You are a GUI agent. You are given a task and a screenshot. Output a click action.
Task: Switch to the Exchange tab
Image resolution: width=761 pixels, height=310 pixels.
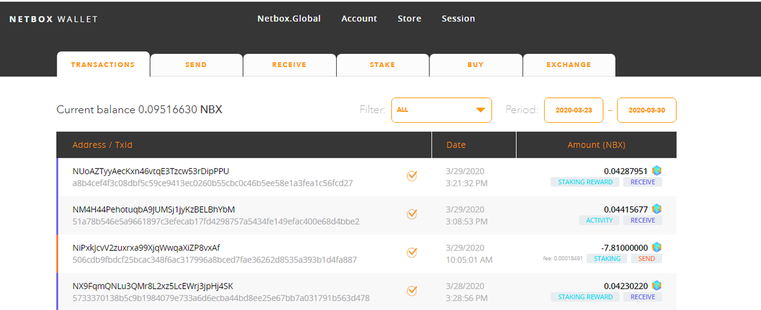[x=569, y=65]
